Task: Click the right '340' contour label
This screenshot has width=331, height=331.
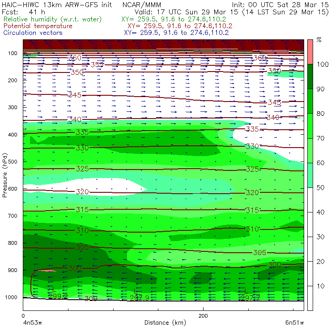Action: [x=273, y=117]
